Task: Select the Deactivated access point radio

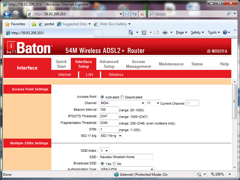Action: pos(122,97)
